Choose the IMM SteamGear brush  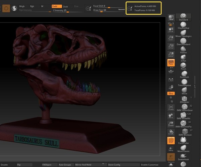(x=185, y=108)
